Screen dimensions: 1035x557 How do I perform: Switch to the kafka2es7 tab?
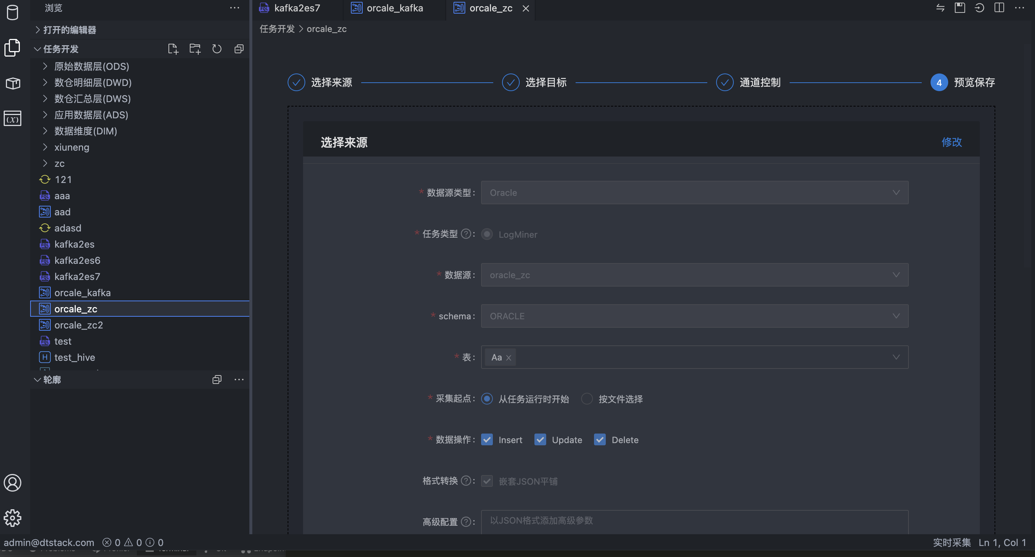pos(296,8)
